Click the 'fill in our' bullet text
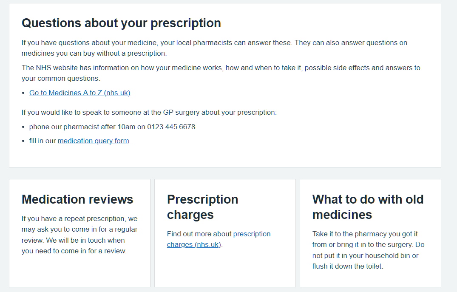The height and width of the screenshot is (292, 457). click(43, 141)
